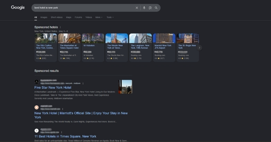271x142 pixels.
Task: Click The Ritz-Carlton hotel photo
Action: click(46, 38)
